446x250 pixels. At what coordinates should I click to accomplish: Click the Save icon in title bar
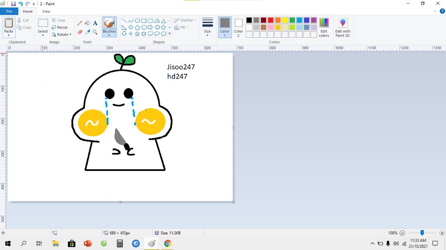[x=13, y=3]
